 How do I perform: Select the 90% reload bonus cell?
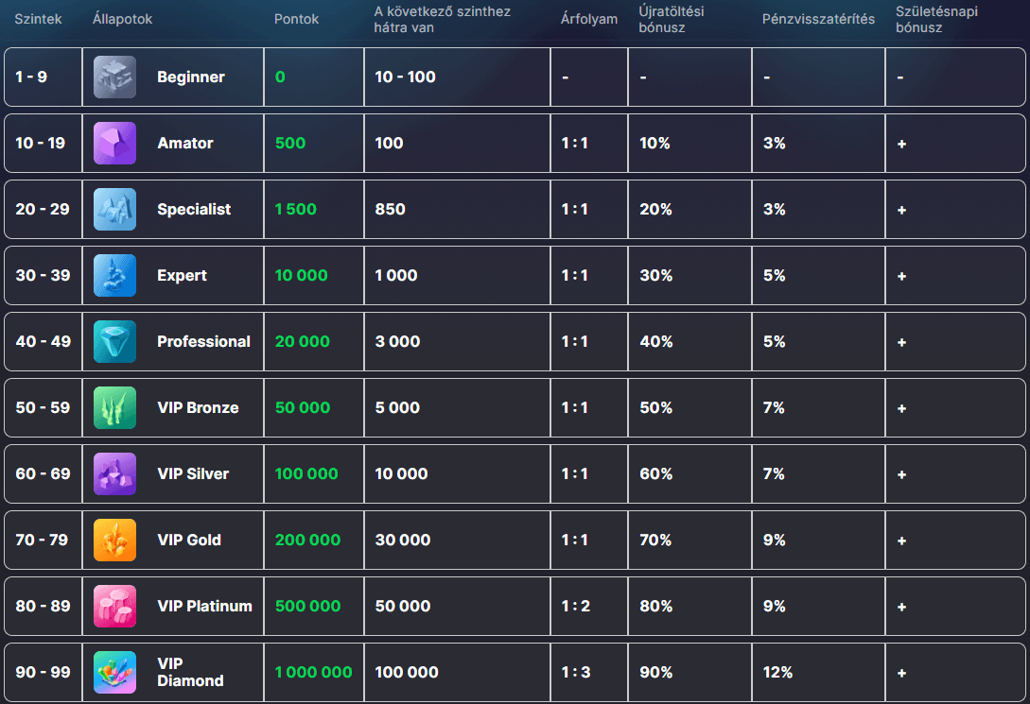click(x=655, y=673)
